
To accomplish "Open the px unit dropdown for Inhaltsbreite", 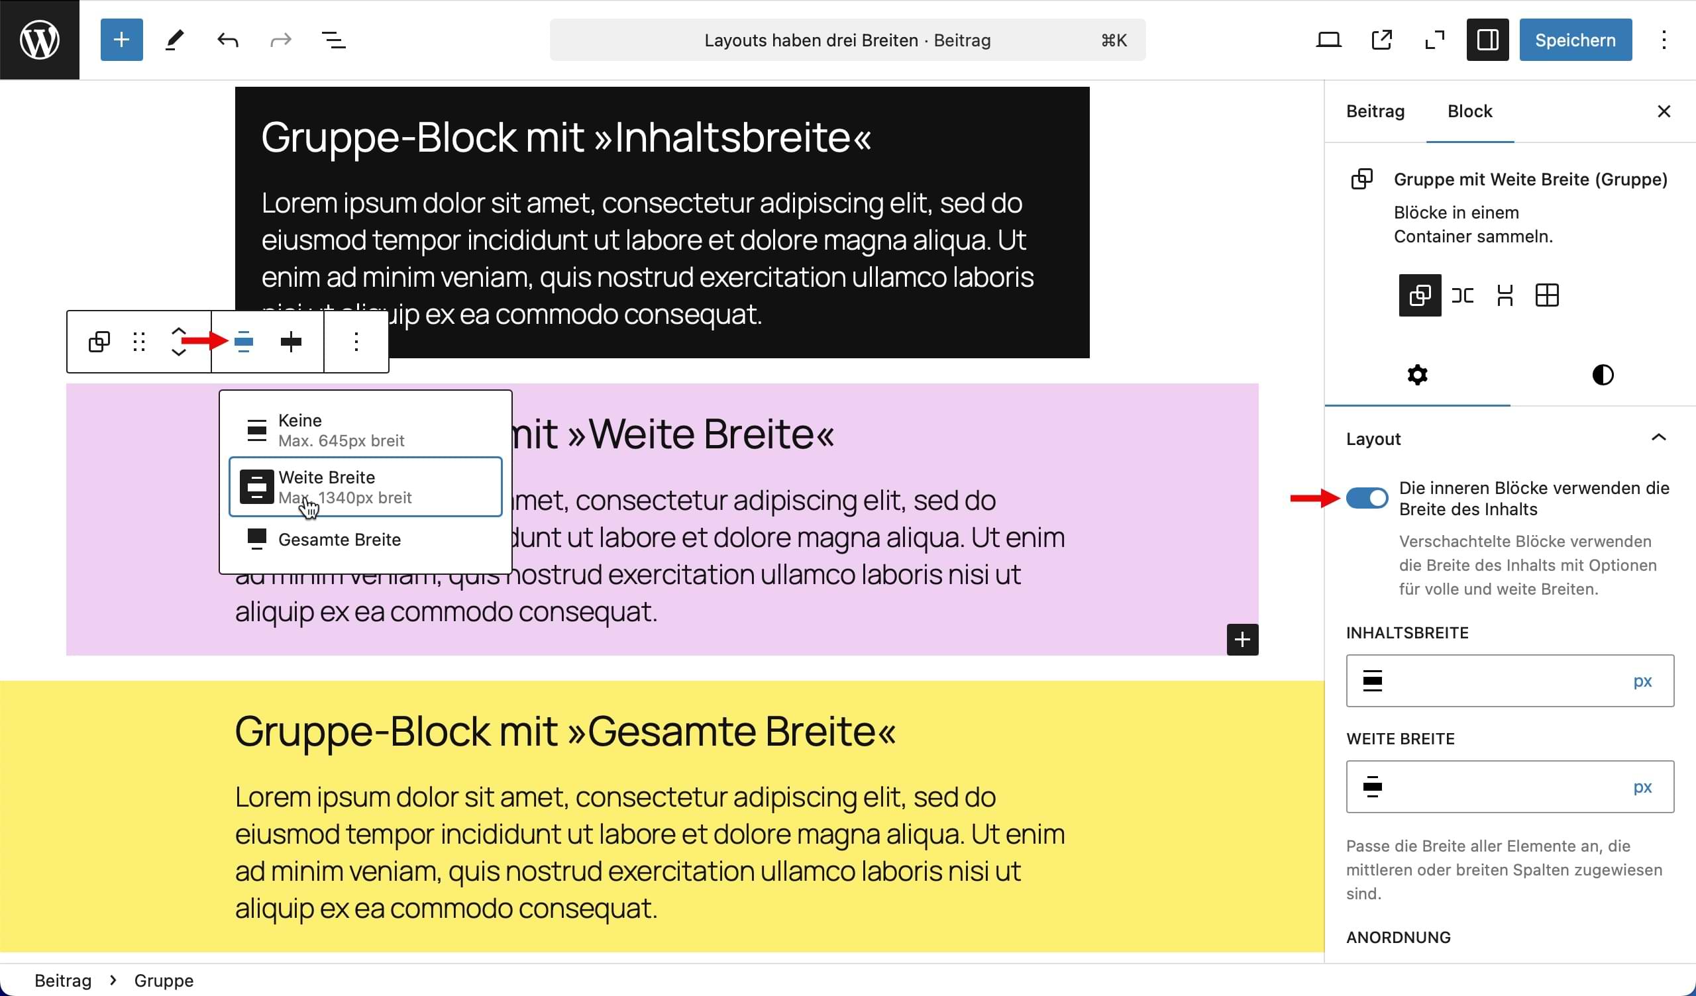I will tap(1642, 681).
